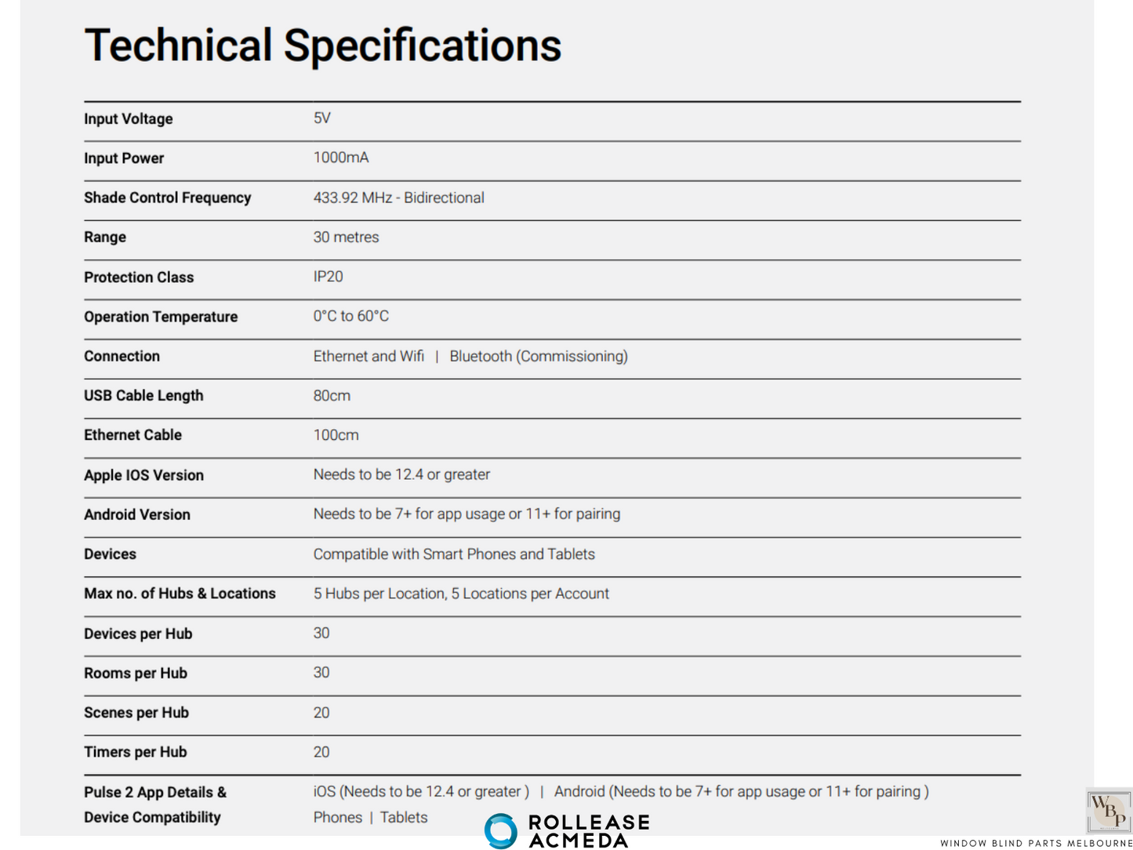This screenshot has width=1133, height=850.
Task: Click the Android Version requirement text
Action: click(x=467, y=514)
